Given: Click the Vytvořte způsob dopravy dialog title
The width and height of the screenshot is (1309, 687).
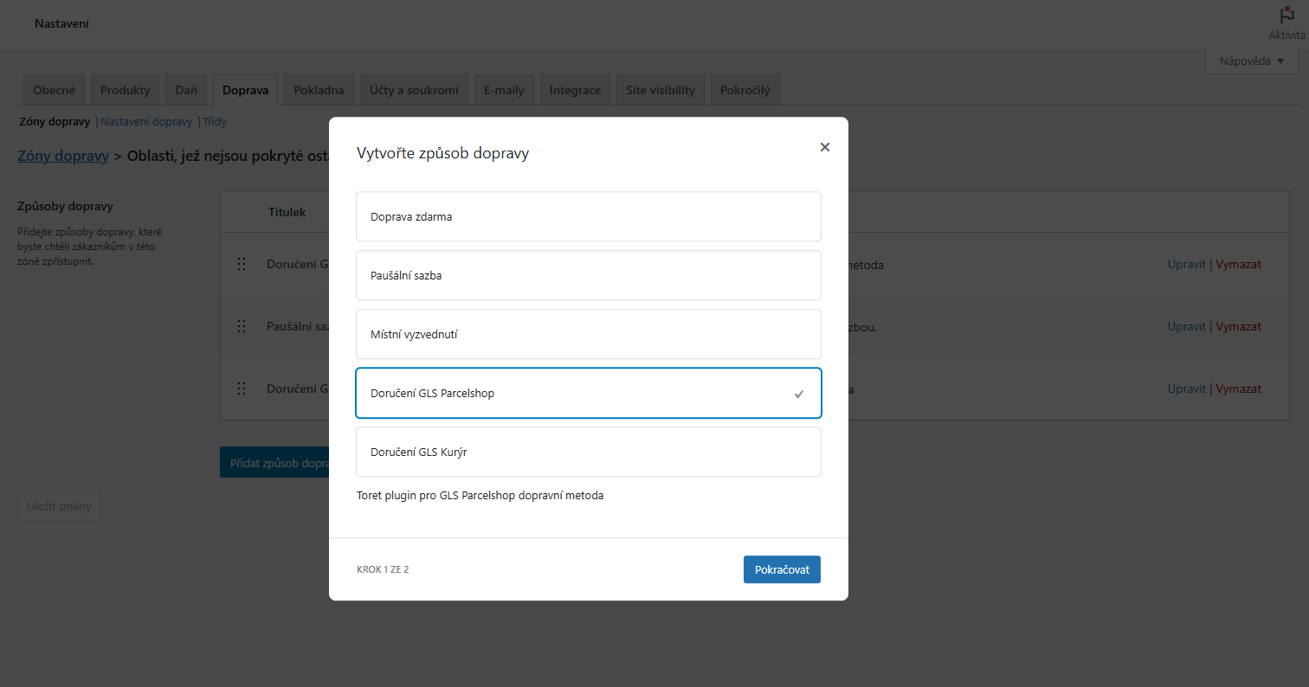Looking at the screenshot, I should [x=442, y=154].
